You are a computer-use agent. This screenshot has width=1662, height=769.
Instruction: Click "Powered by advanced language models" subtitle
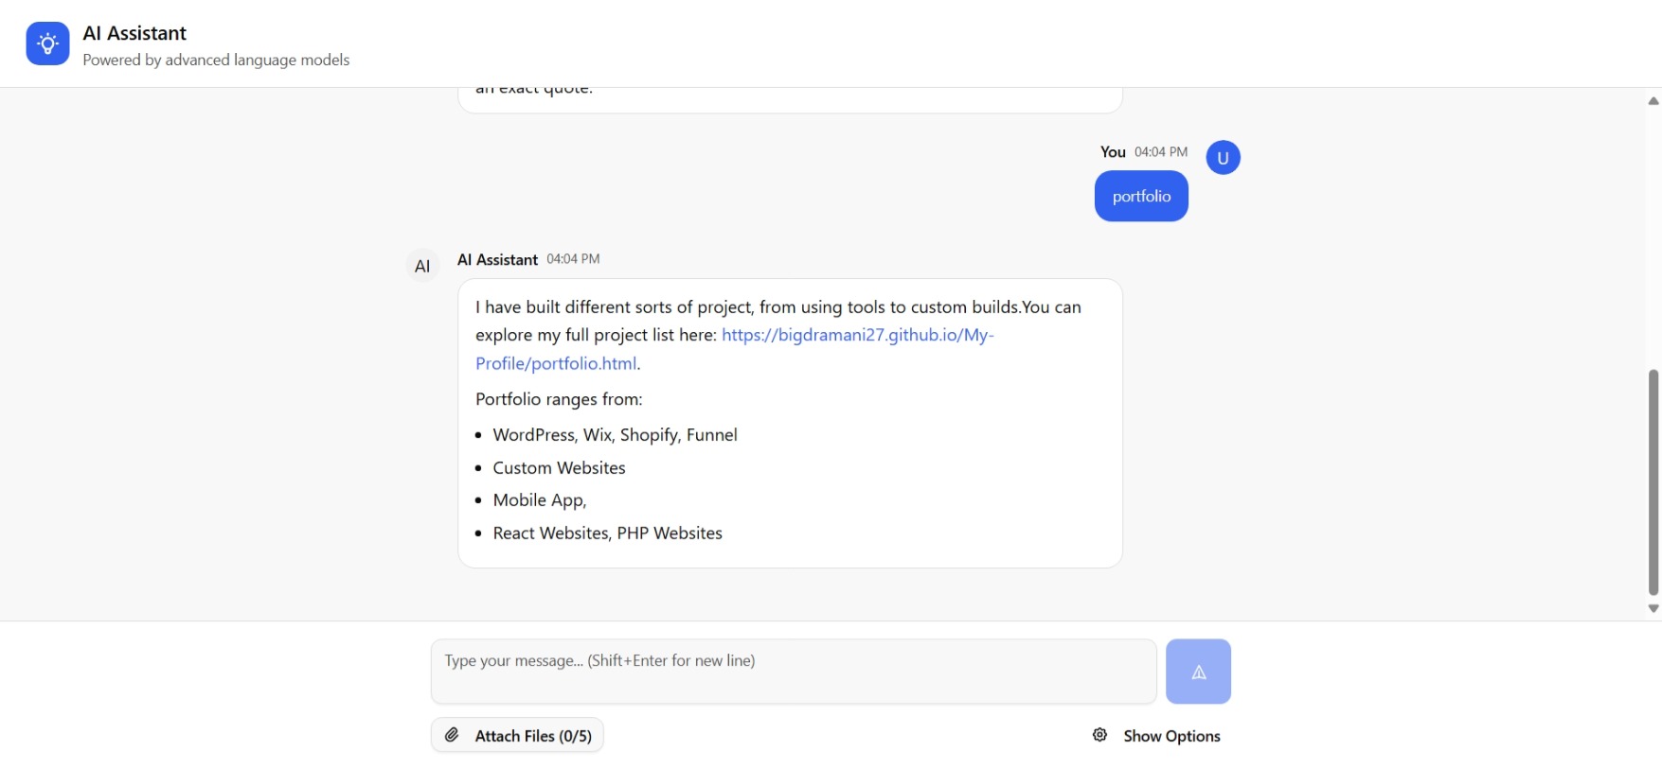point(216,61)
